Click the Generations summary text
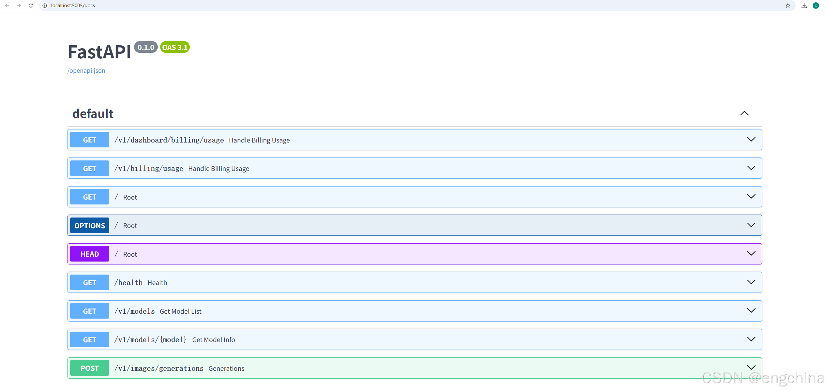The width and height of the screenshot is (826, 391). (x=226, y=368)
